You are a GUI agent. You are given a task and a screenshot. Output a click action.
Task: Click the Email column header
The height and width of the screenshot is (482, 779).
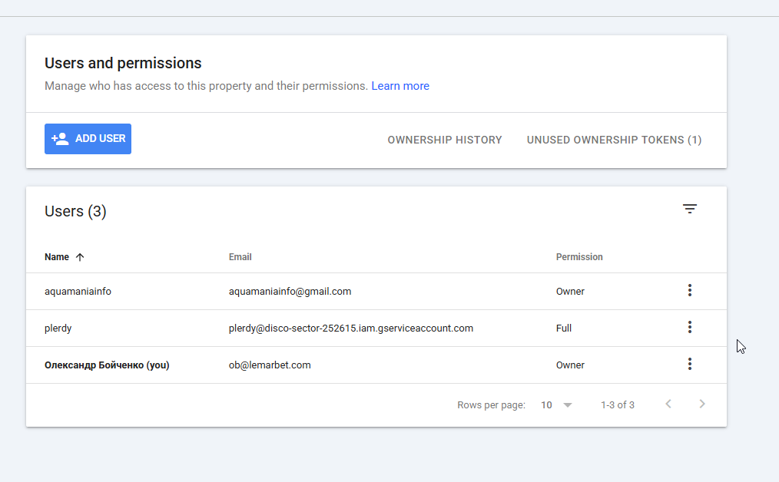[240, 257]
